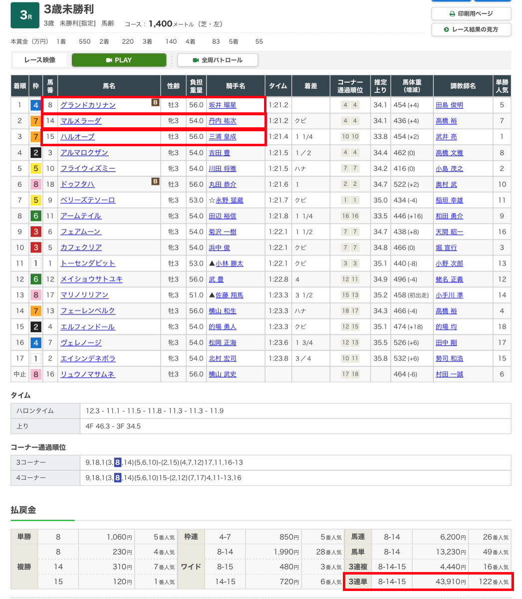Open the レース結果の見方 guide
The width and height of the screenshot is (522, 599).
pyautogui.click(x=471, y=30)
